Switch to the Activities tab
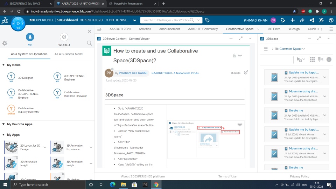 click(145, 29)
